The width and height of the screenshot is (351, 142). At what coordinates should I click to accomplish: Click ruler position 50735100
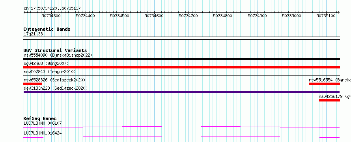coord(326,16)
